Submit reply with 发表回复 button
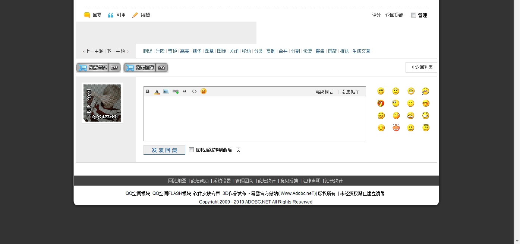This screenshot has width=520, height=244. (164, 150)
